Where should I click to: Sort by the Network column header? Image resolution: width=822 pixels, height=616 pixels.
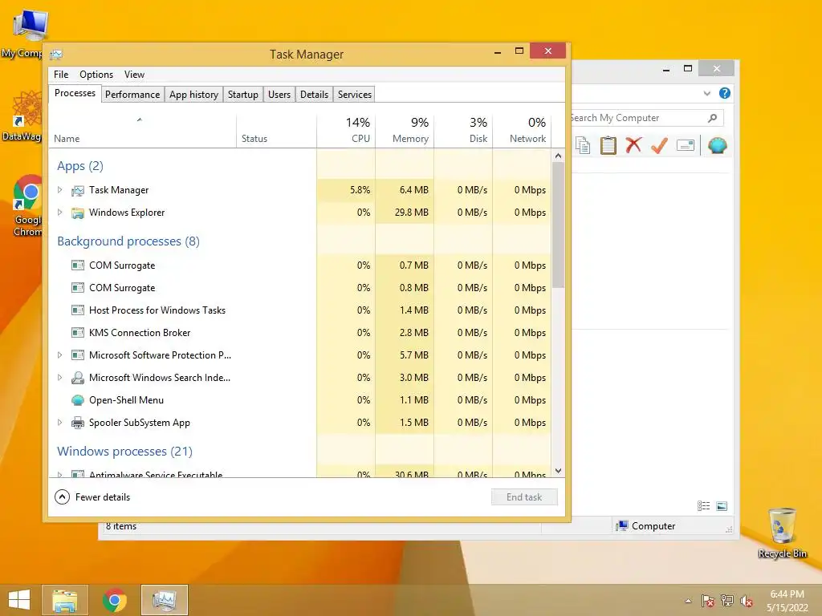coord(522,129)
